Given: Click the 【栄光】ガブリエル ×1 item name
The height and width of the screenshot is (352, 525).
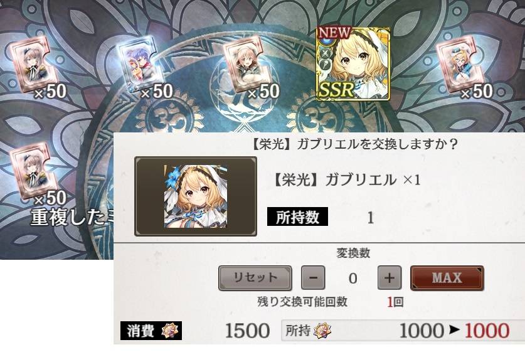Looking at the screenshot, I should (346, 180).
